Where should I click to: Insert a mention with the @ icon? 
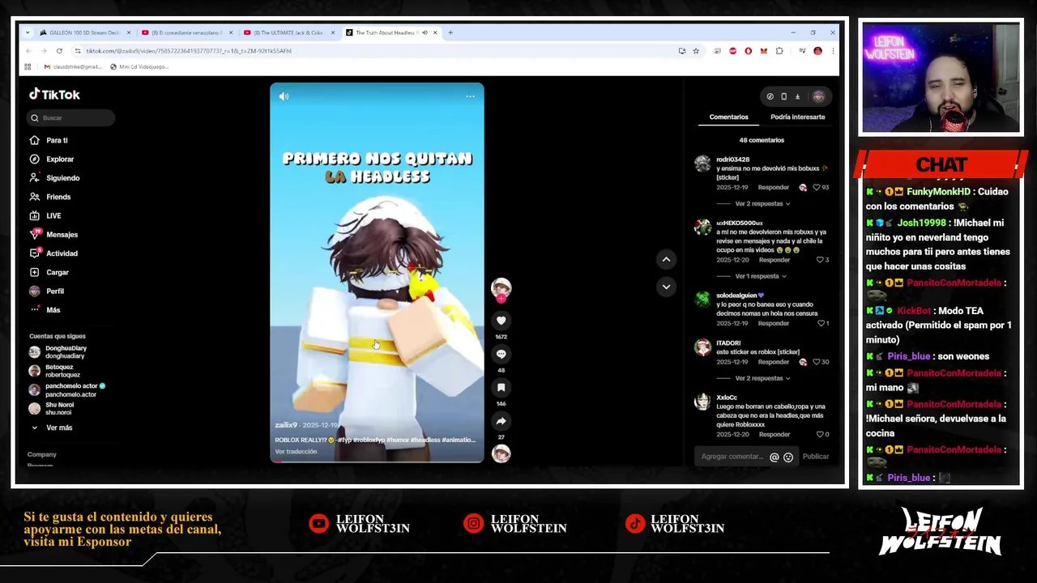775,457
